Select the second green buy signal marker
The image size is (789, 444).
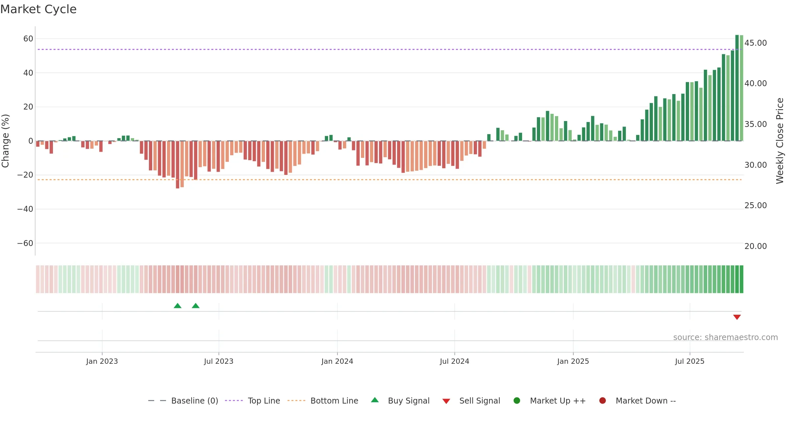coord(196,306)
